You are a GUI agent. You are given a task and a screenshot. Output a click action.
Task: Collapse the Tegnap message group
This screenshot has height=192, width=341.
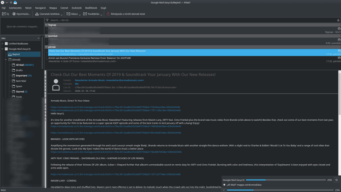tap(46, 25)
